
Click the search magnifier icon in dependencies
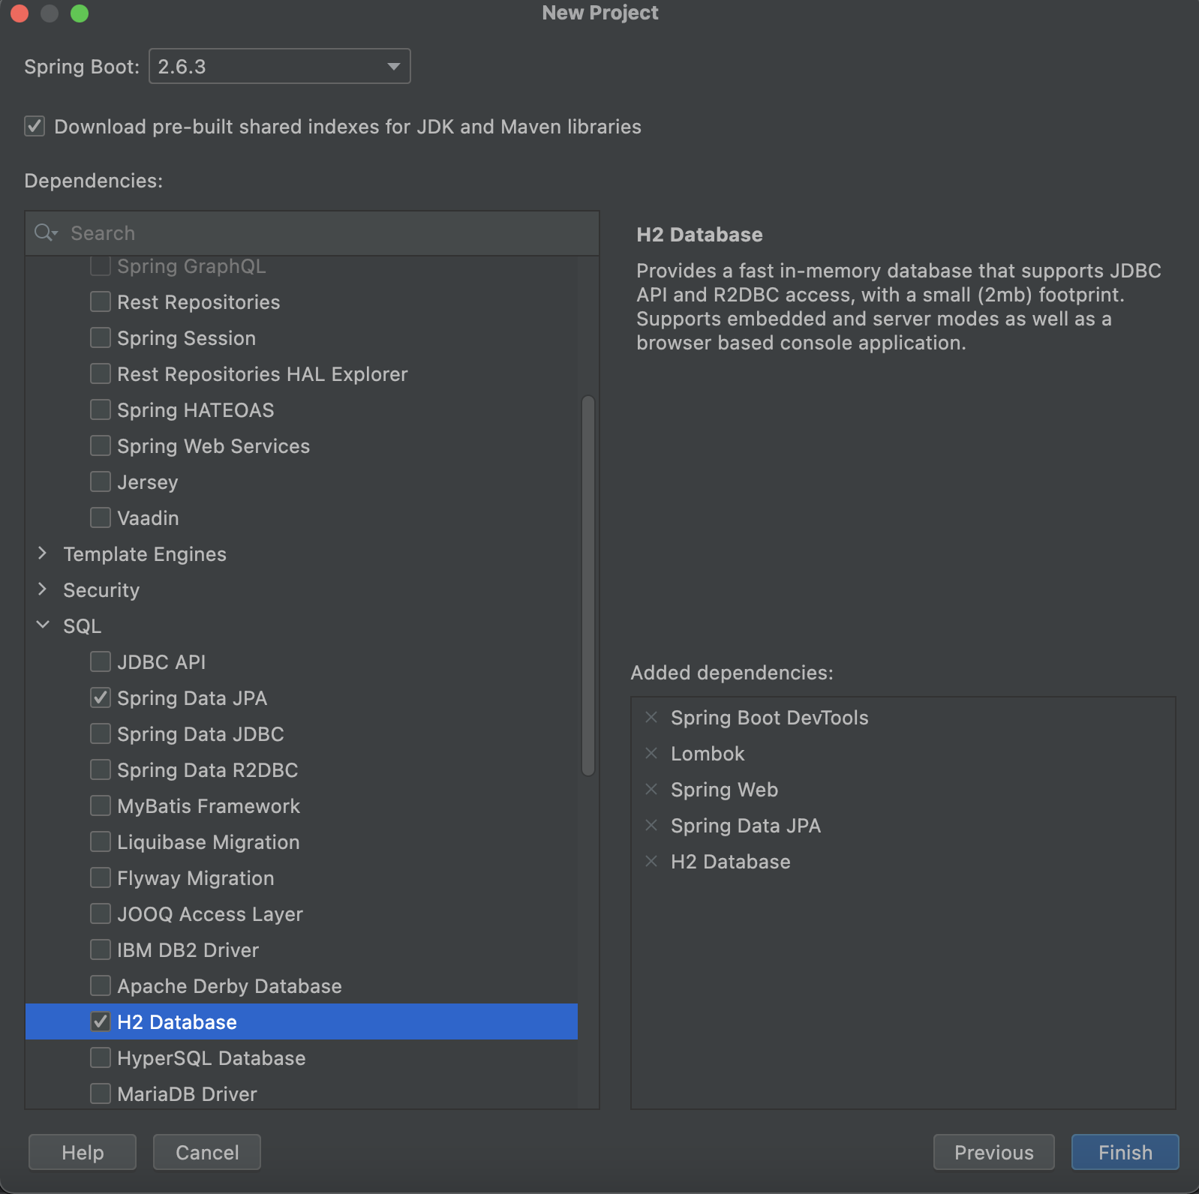(45, 232)
